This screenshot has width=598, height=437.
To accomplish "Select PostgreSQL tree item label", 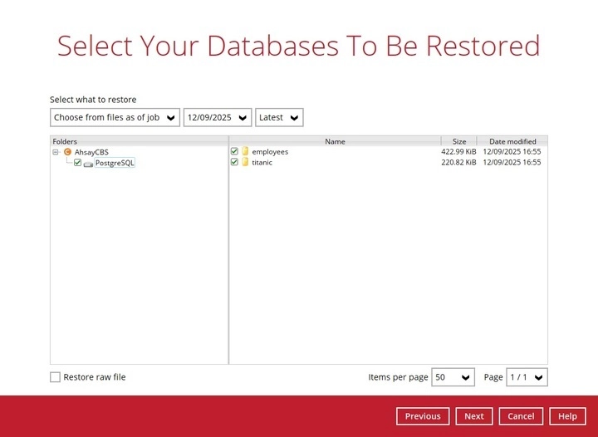I will click(x=115, y=163).
